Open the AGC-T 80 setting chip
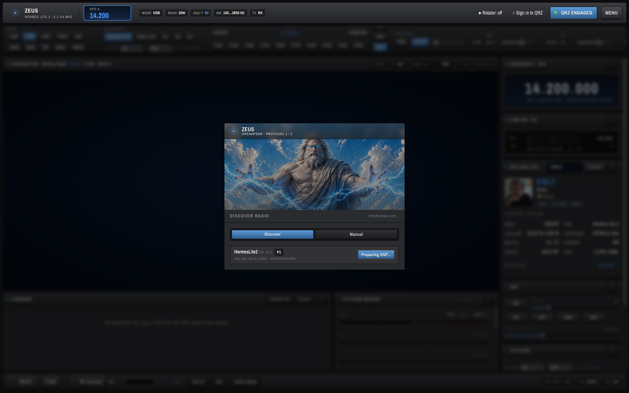 [x=201, y=13]
